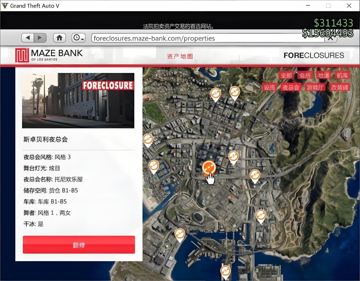The image size is (360, 281).
Task: Click the 储存空间: 货仓 B1-B5 line
Action: coord(51,191)
